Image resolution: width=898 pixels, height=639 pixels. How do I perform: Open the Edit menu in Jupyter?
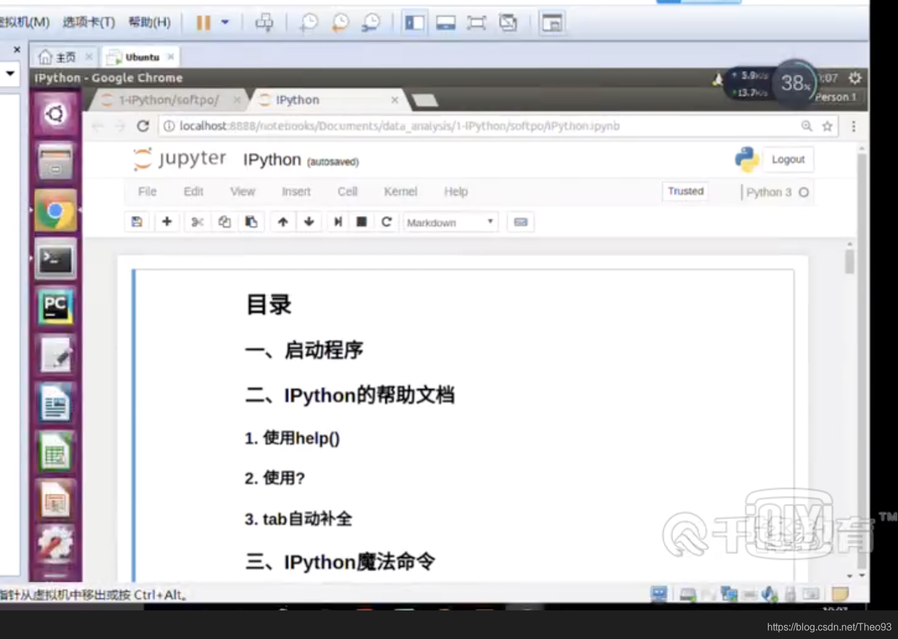click(x=194, y=192)
